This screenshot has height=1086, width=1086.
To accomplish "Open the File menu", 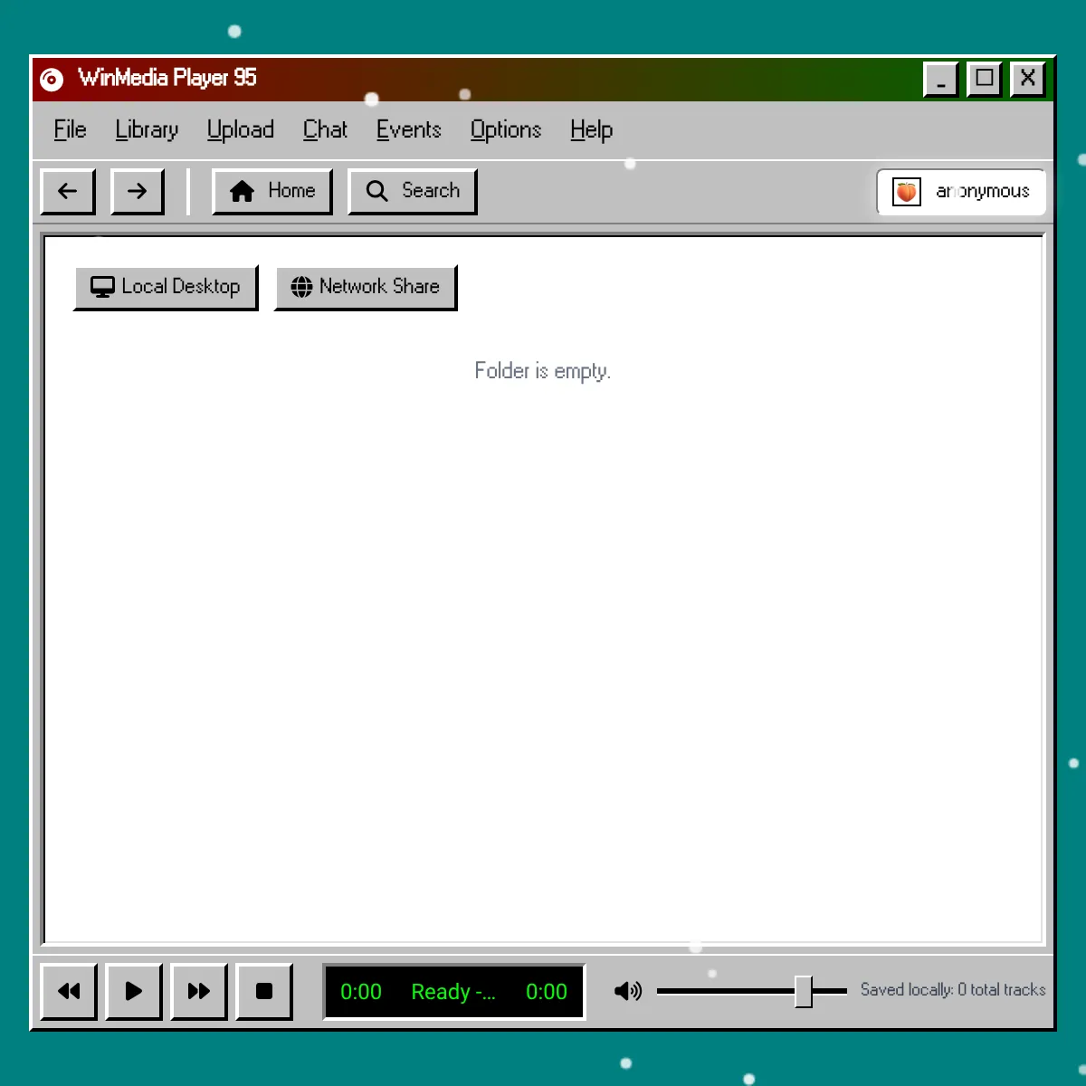I will point(70,130).
